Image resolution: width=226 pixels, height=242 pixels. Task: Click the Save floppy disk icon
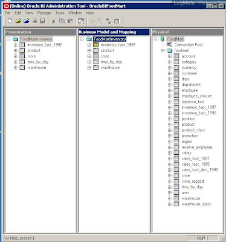[x=42, y=21]
